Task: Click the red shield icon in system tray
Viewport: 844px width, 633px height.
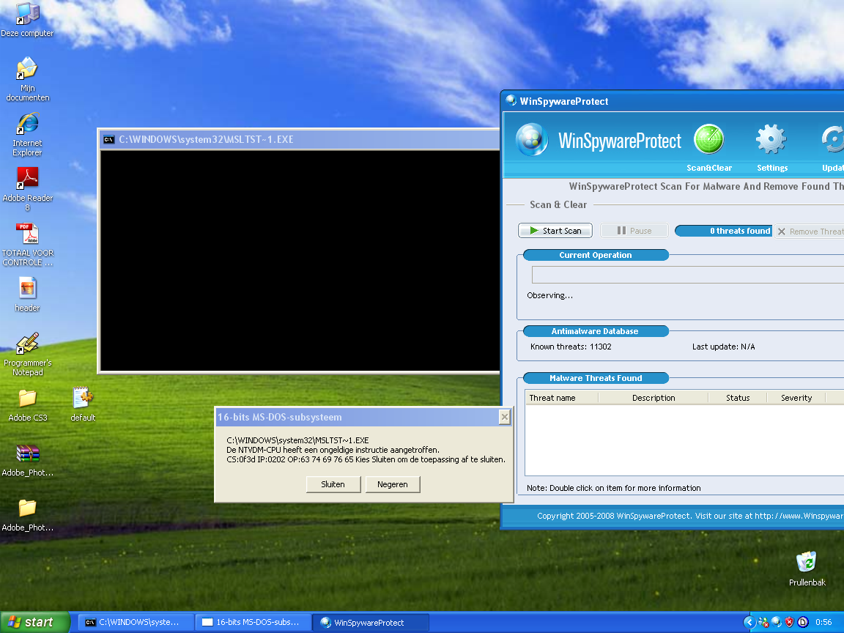Action: point(789,622)
